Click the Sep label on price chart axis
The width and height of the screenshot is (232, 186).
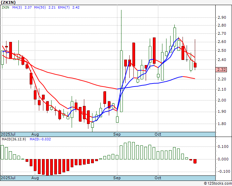pos(117,134)
